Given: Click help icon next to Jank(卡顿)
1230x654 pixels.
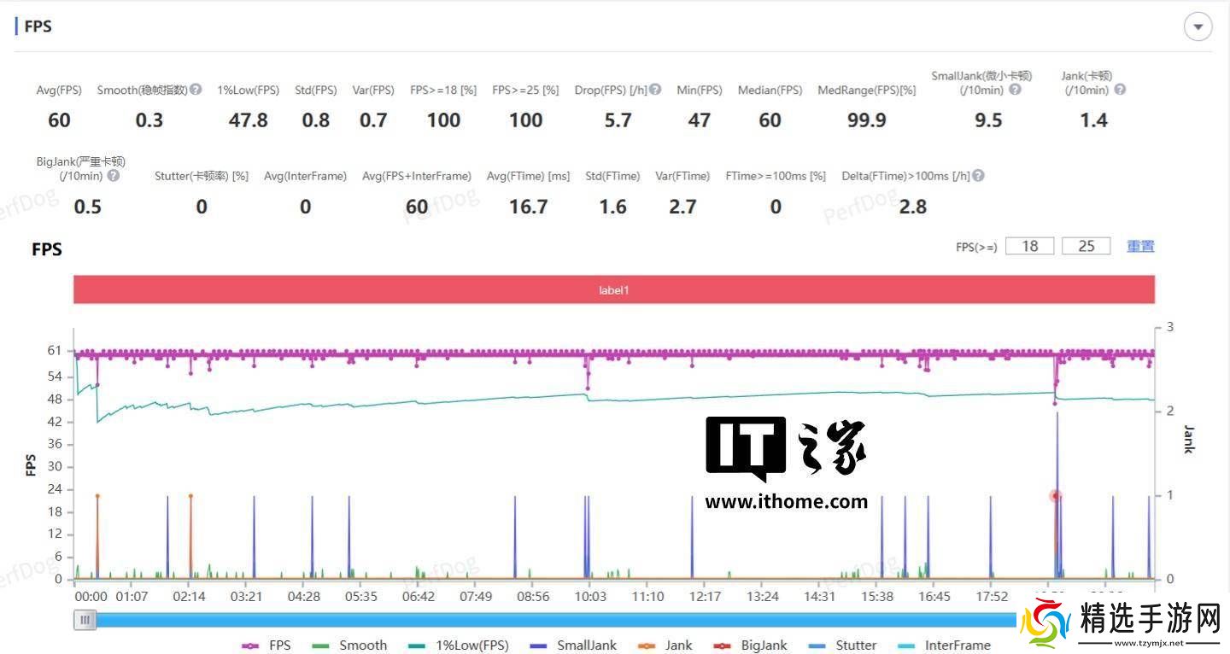Looking at the screenshot, I should coord(1120,90).
